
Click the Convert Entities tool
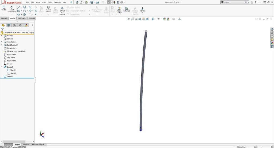coord(48,9)
